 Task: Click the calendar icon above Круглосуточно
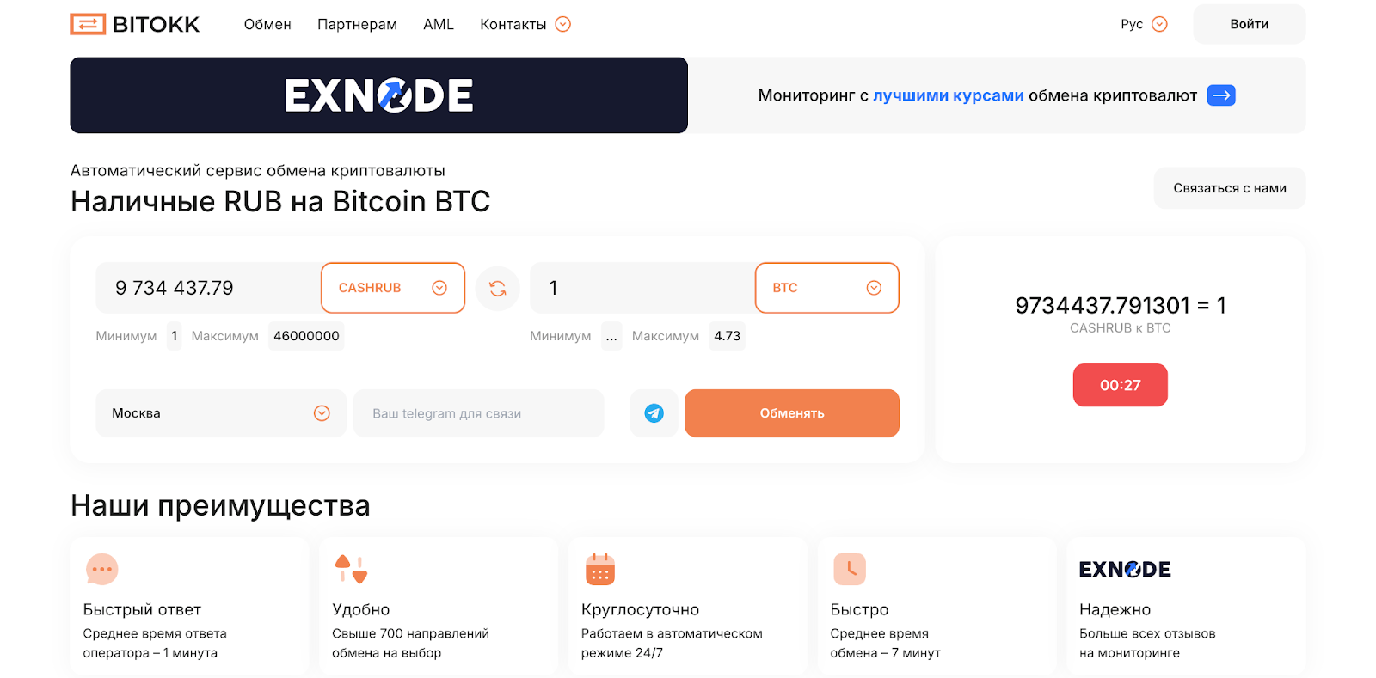click(x=599, y=569)
